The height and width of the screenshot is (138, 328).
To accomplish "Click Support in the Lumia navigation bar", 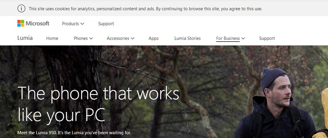I will click(267, 38).
